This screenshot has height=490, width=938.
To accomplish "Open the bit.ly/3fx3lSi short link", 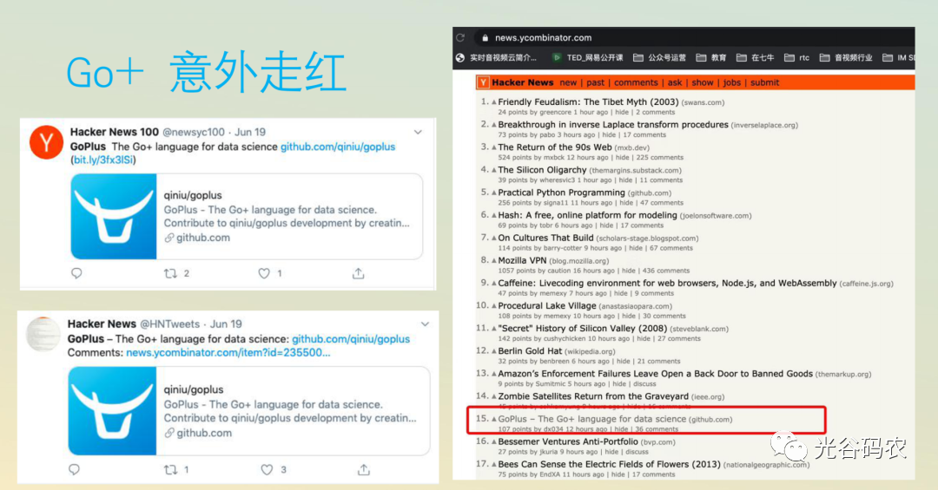I will tap(102, 160).
